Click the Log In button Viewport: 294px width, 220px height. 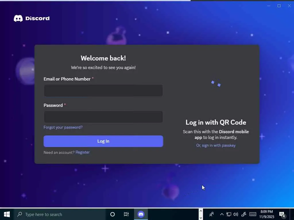(x=103, y=141)
